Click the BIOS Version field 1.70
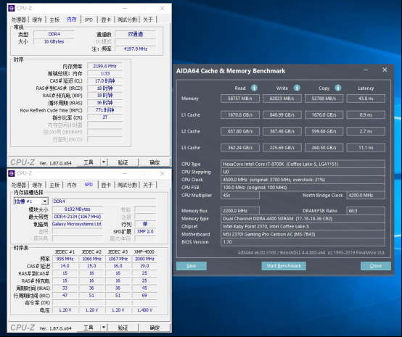This screenshot has height=337, width=402. pyautogui.click(x=303, y=242)
